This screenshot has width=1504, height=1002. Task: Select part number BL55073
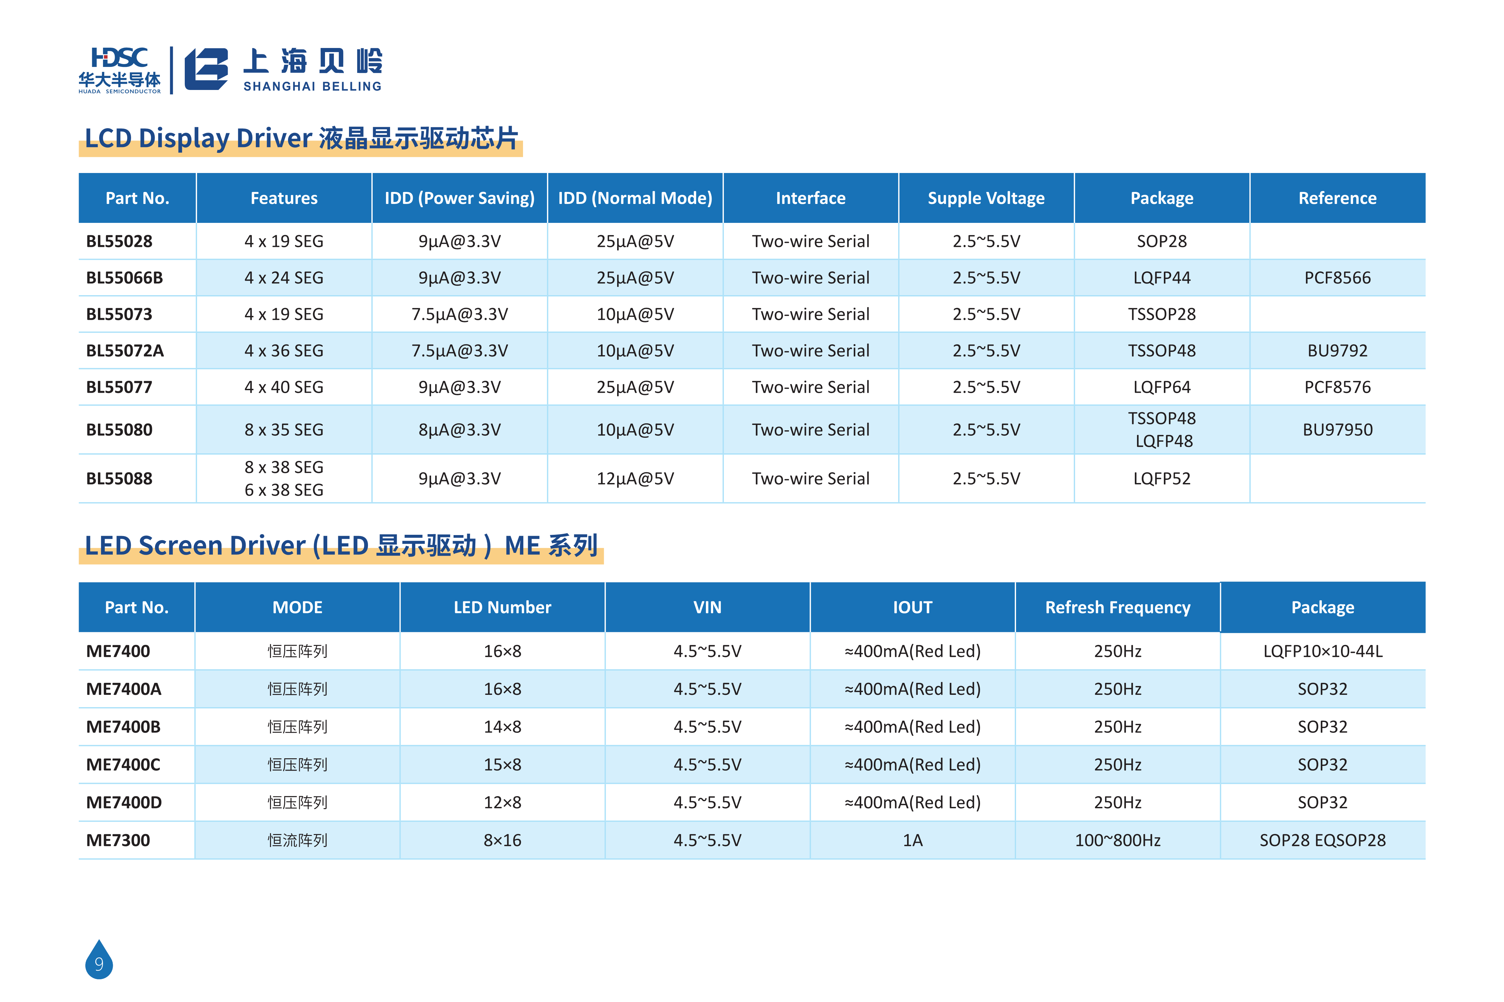click(x=119, y=314)
